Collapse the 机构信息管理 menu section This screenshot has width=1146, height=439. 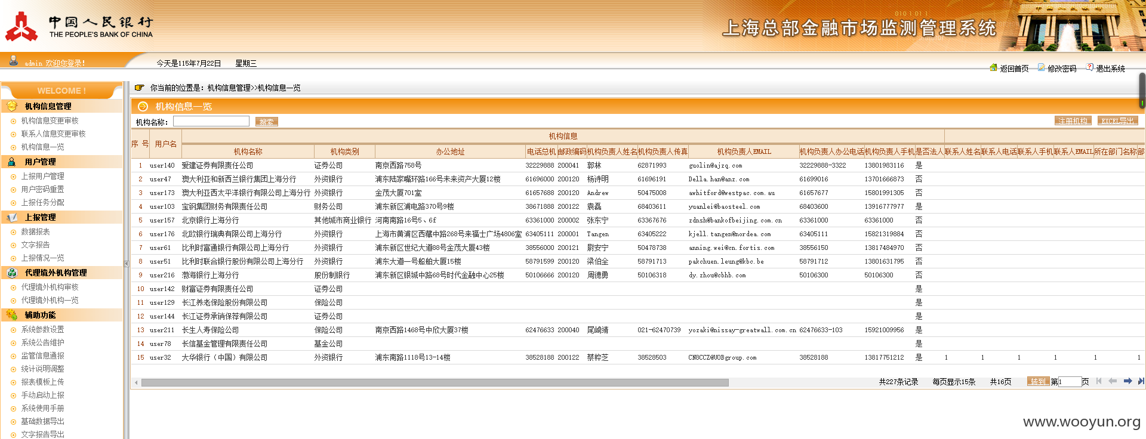click(x=62, y=106)
